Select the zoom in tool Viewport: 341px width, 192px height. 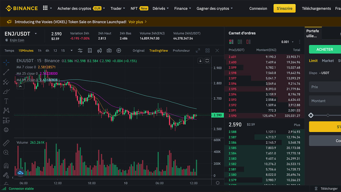[x=6, y=152]
